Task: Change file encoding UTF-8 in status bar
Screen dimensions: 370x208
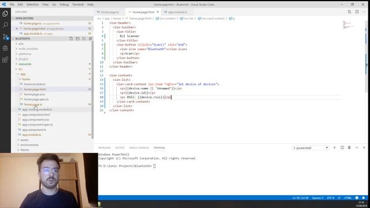Action: coord(330,198)
